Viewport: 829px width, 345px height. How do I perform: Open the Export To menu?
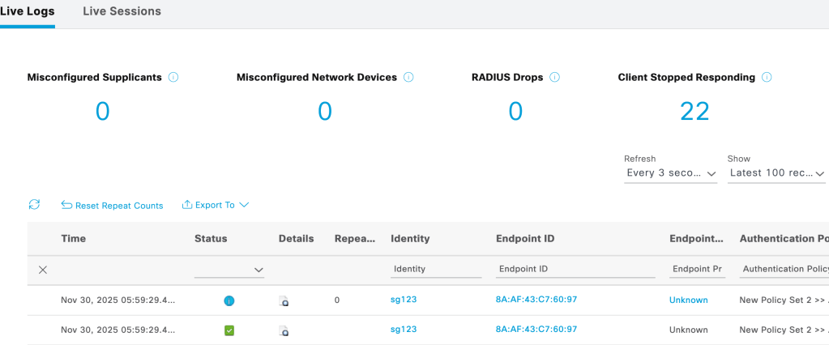coord(216,205)
